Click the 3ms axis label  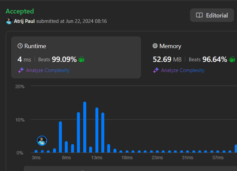(x=36, y=158)
